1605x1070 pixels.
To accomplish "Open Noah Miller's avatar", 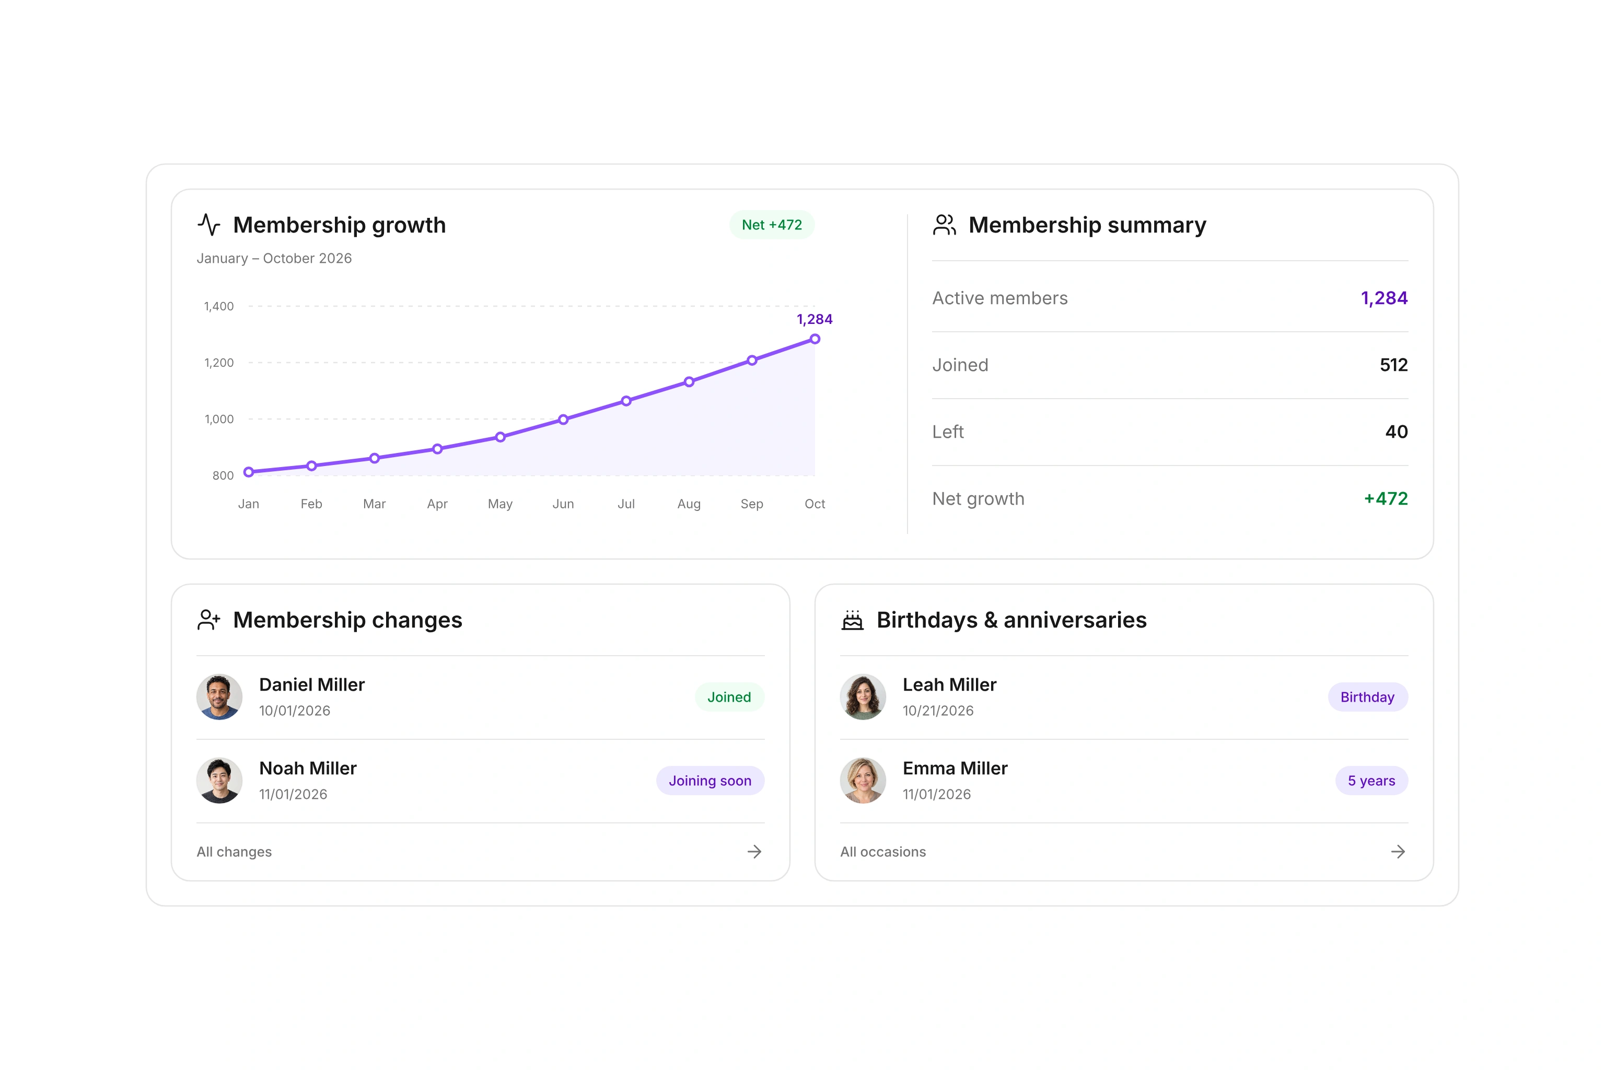I will point(220,781).
